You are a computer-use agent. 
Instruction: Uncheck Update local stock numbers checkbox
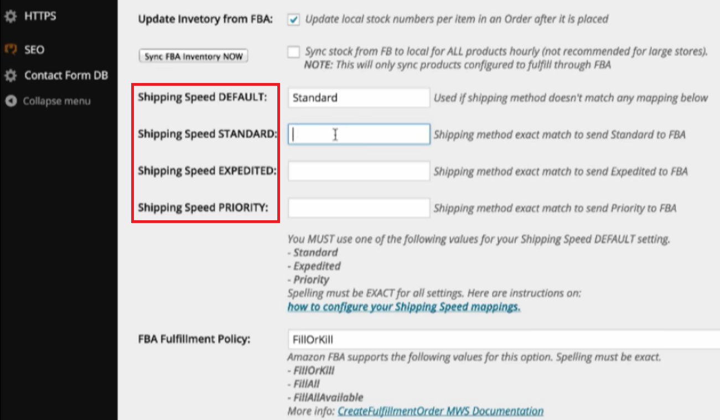pyautogui.click(x=293, y=19)
